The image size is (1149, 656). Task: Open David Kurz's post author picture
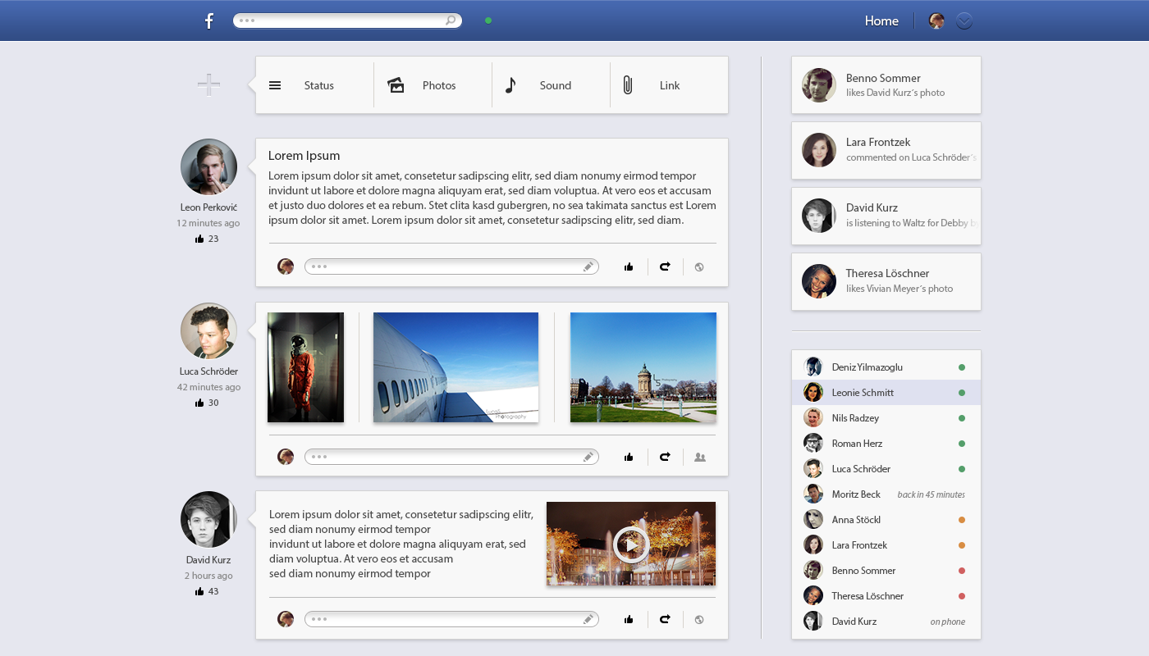coord(208,520)
